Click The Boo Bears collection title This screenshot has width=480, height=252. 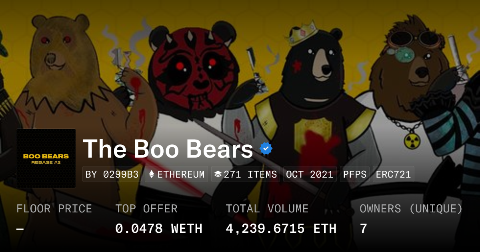168,149
